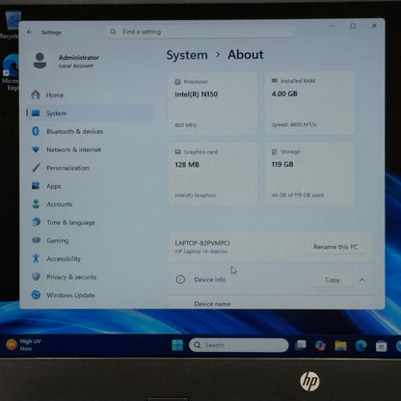Viewport: 401px width, 401px height.
Task: Close the Settings window
Action: 374,26
